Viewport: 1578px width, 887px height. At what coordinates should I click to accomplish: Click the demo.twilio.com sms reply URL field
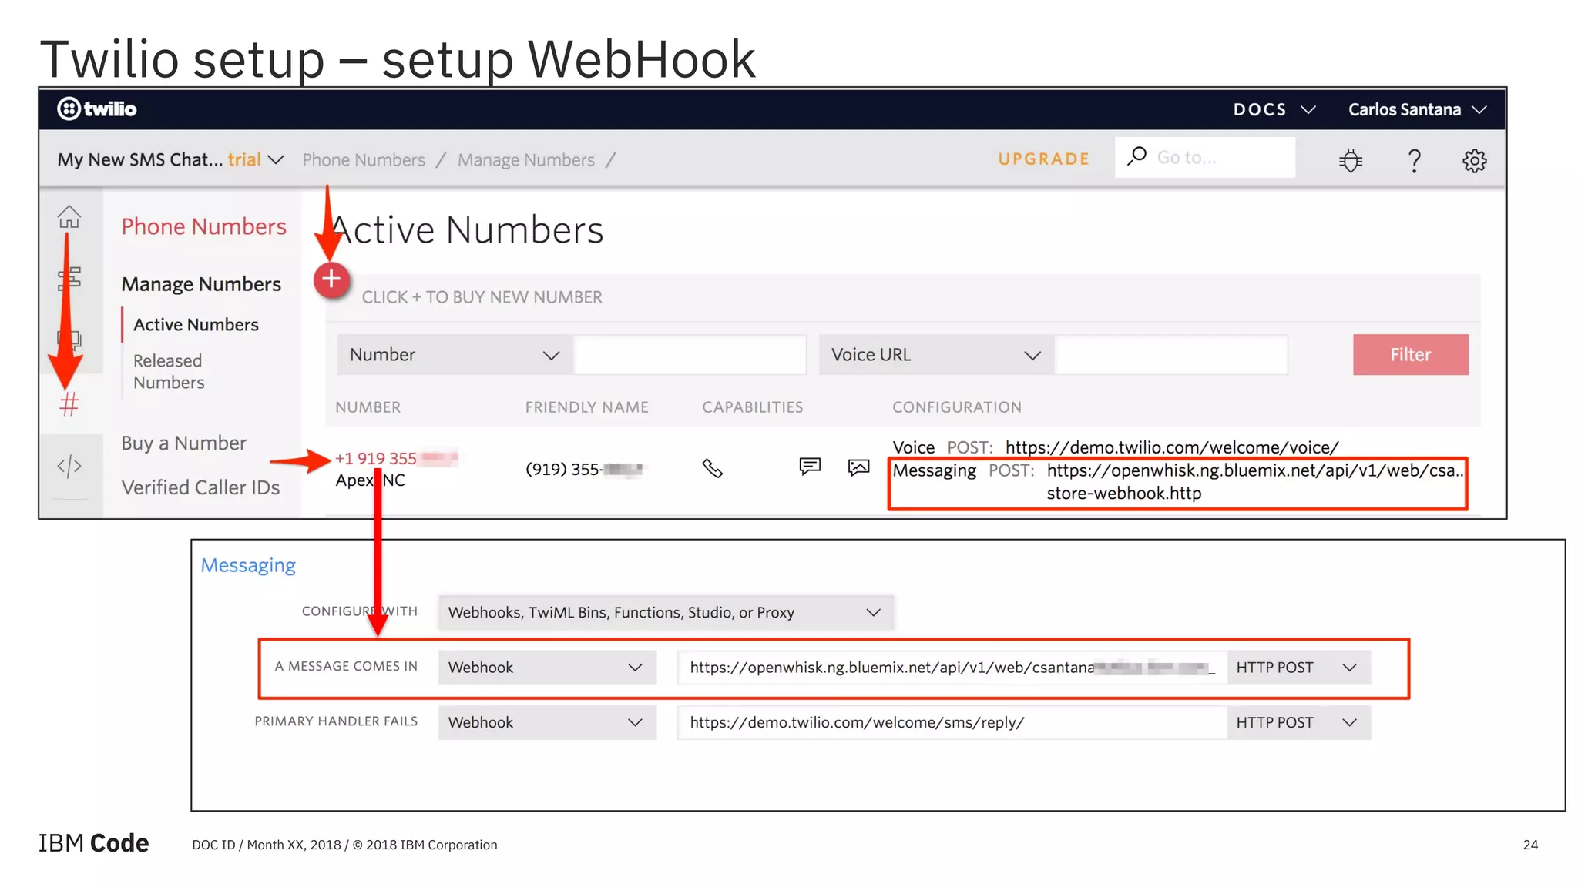click(952, 722)
